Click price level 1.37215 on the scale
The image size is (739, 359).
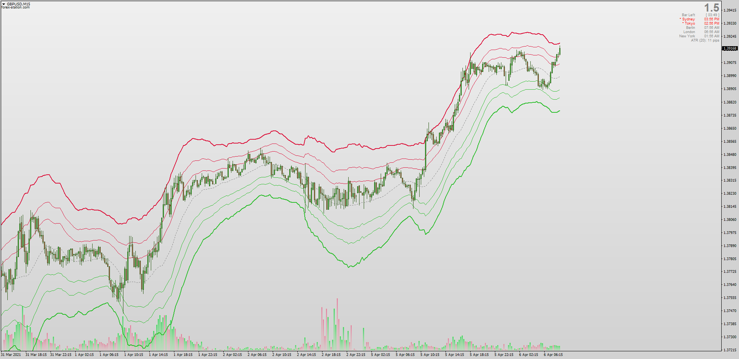730,350
